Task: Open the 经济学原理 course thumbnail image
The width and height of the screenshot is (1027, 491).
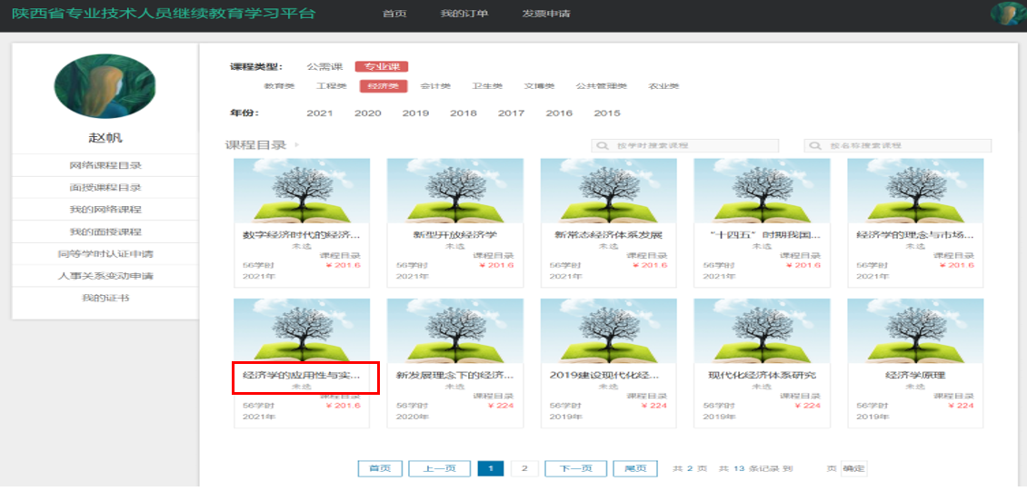Action: [915, 330]
